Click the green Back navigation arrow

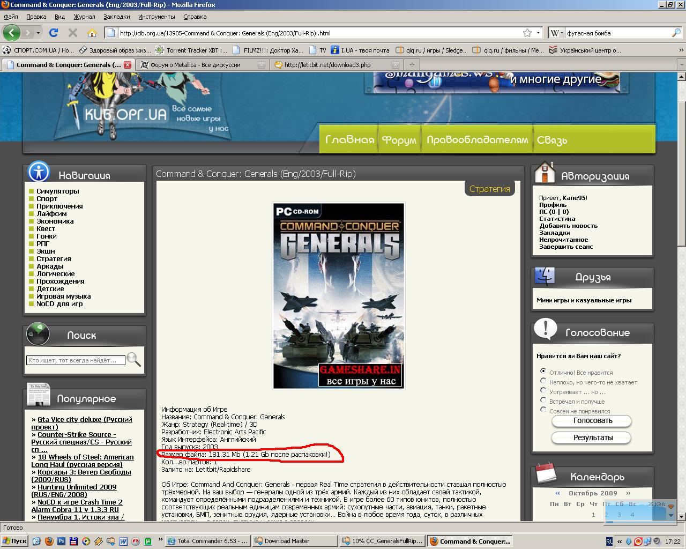(x=12, y=33)
